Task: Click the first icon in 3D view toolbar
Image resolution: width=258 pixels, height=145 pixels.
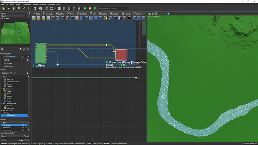Action: click(x=150, y=14)
